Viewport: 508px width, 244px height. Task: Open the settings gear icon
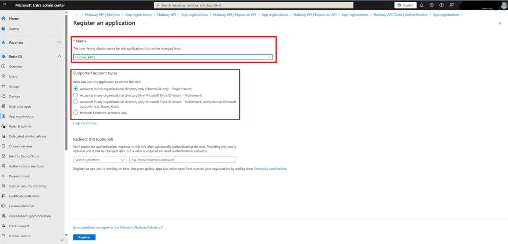431,5
